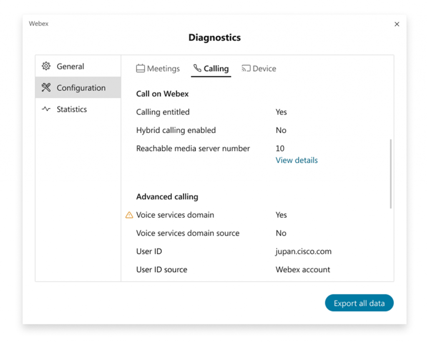Click the calendar icon on Meetings tab
This screenshot has width=427, height=343.
[x=140, y=68]
